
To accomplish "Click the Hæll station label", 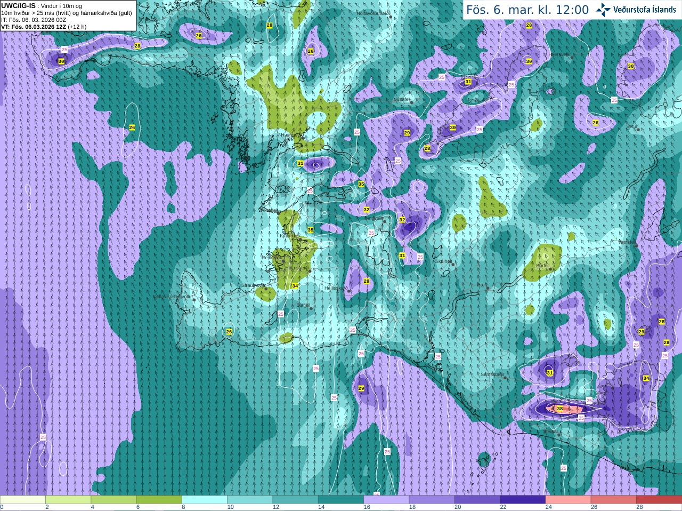I will click(482, 285).
